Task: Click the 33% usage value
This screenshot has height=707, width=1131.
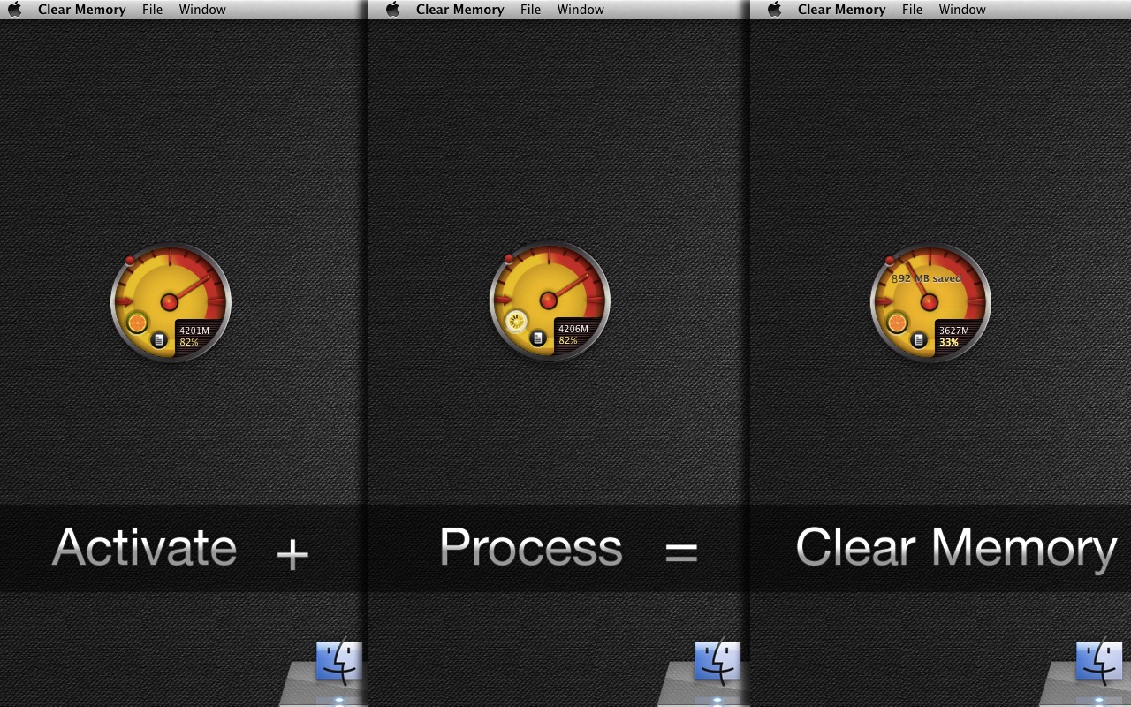Action: [949, 342]
